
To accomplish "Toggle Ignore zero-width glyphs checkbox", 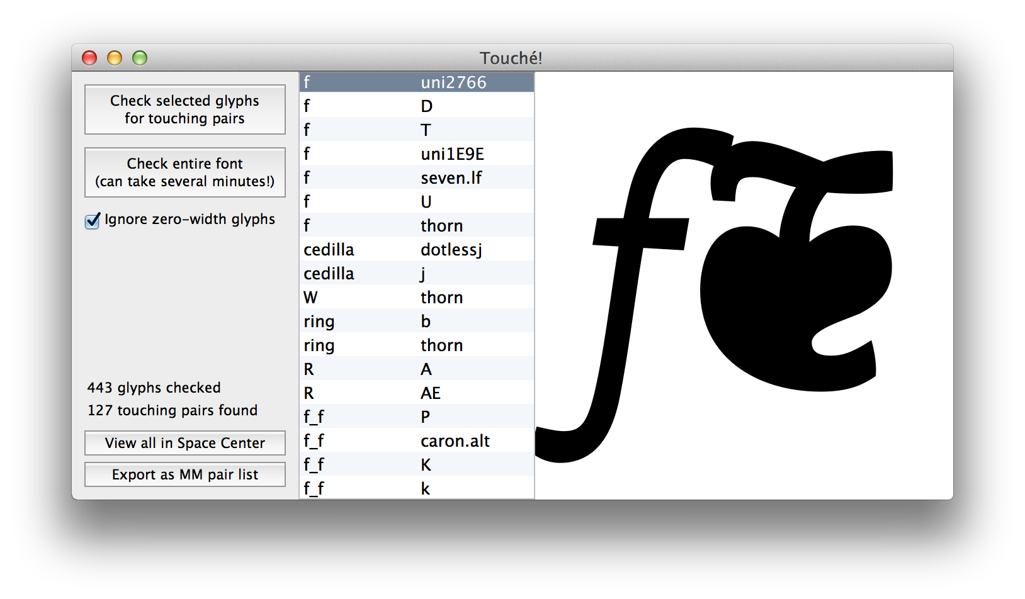I will point(93,220).
